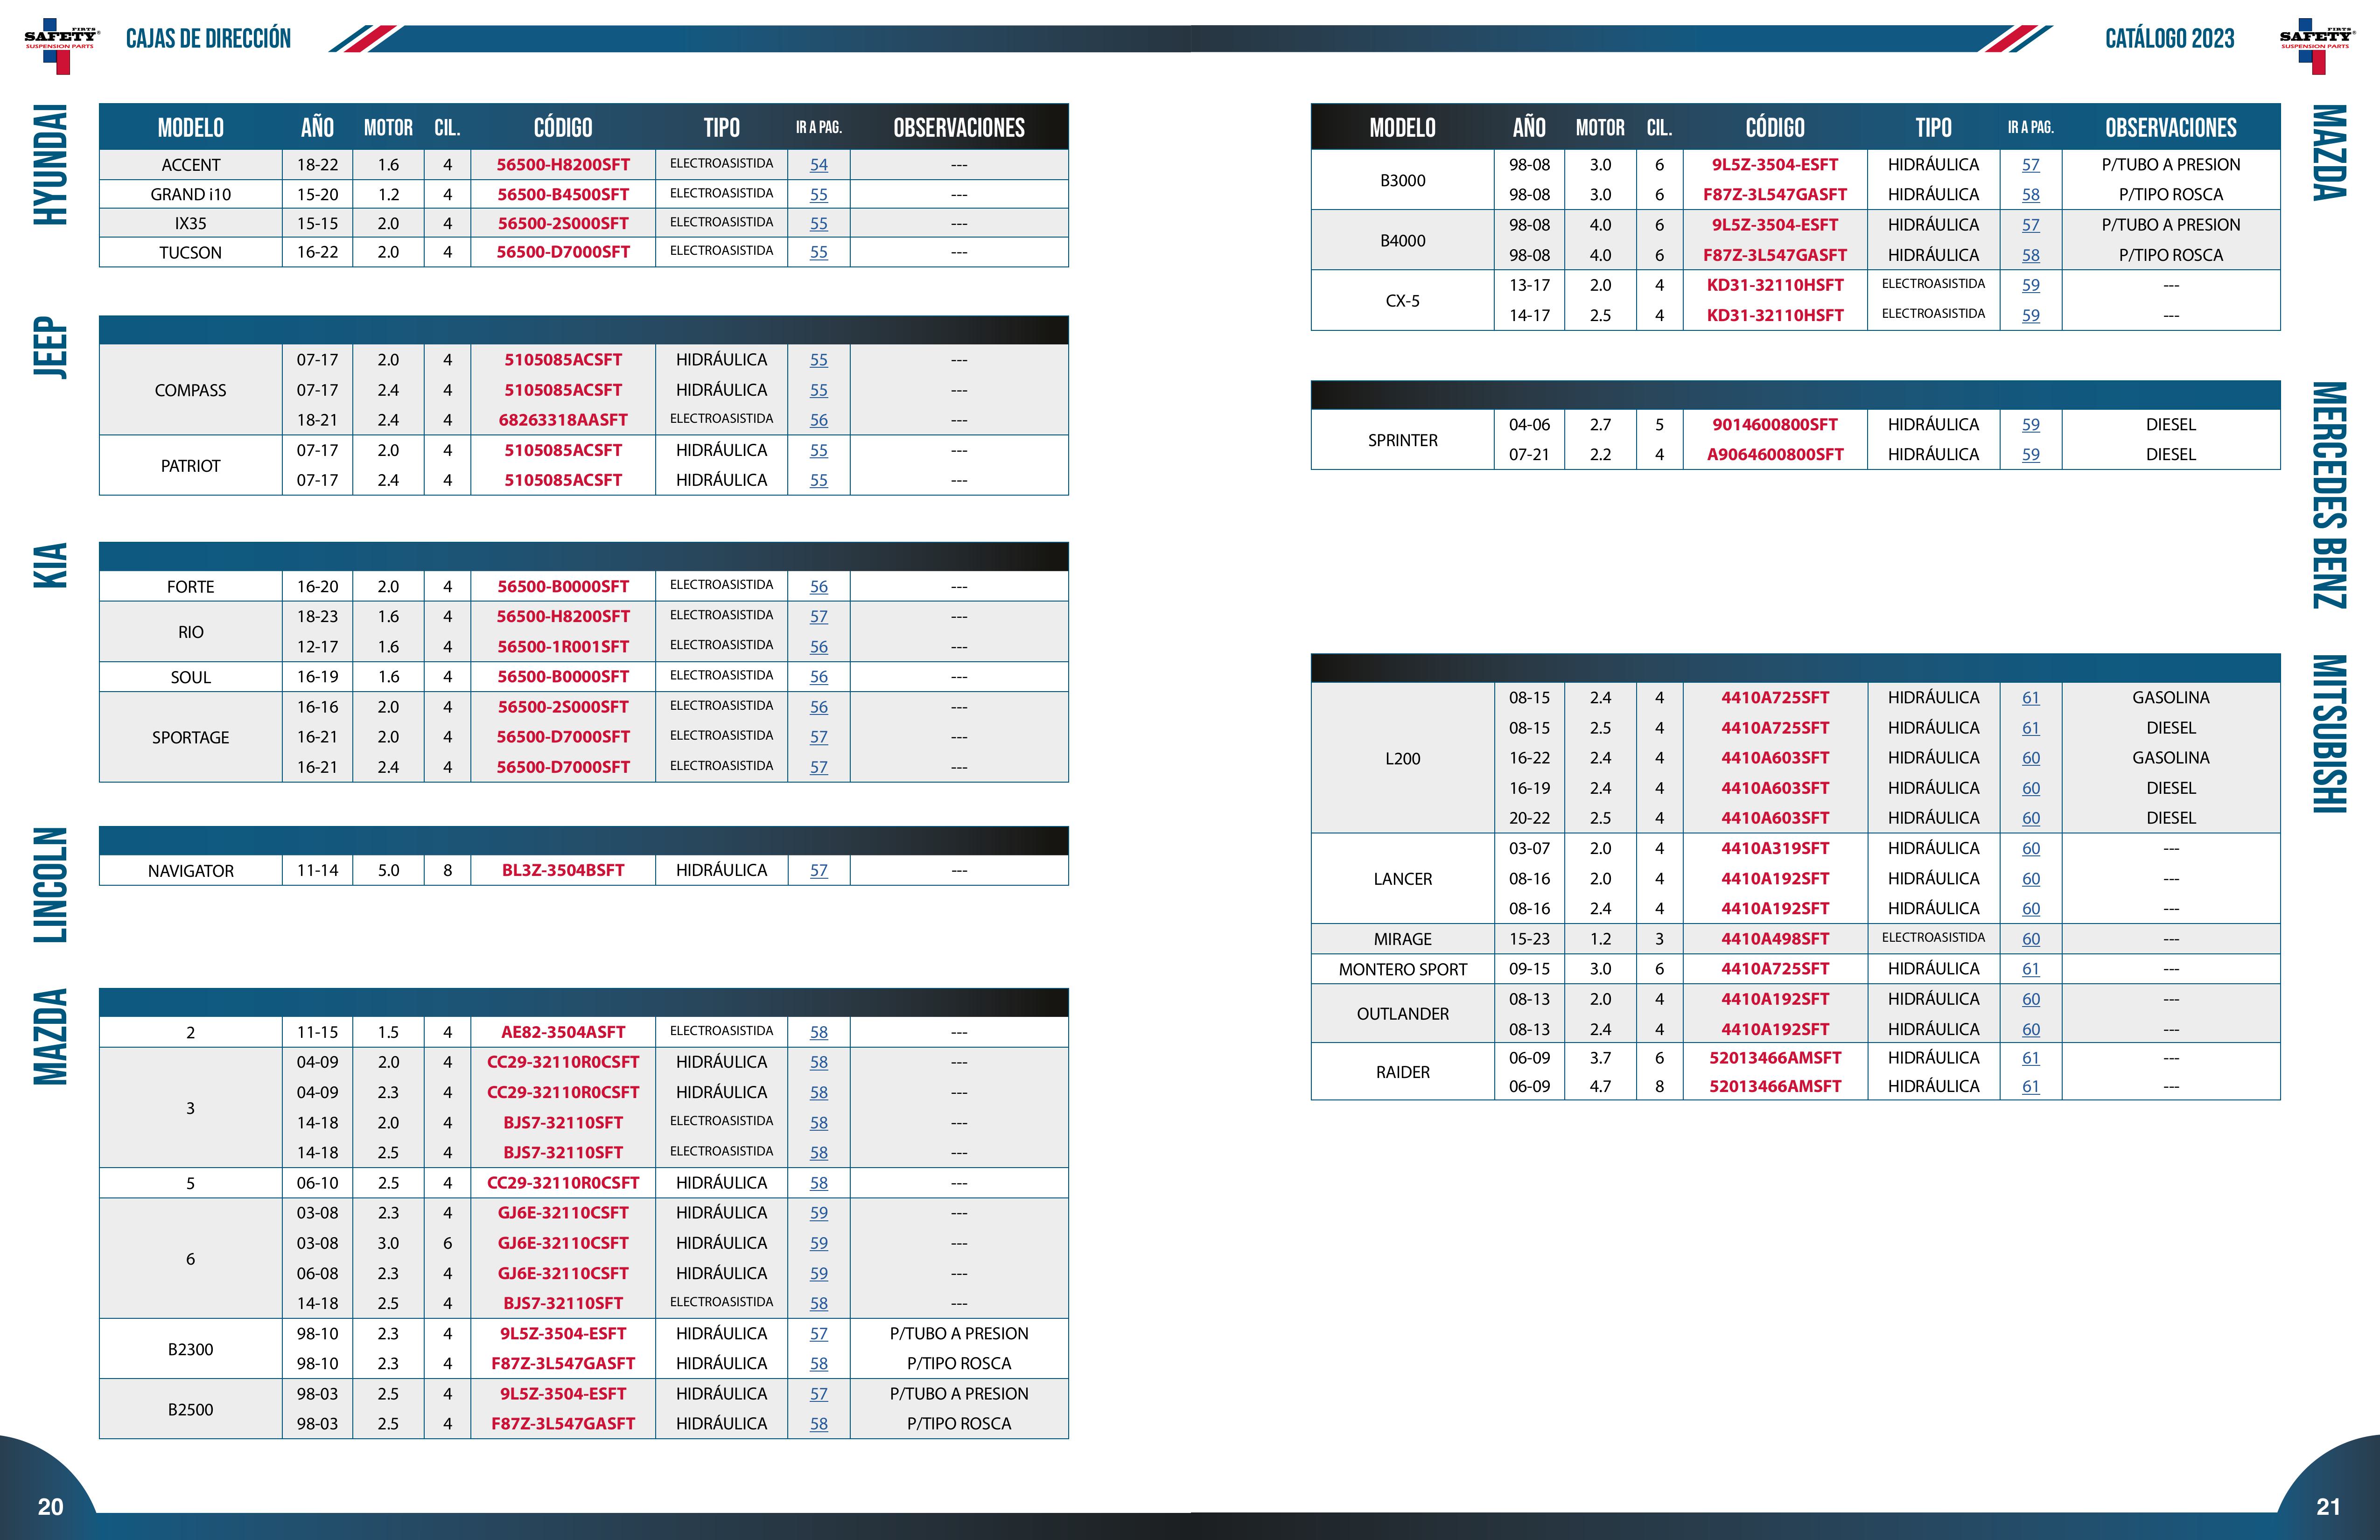Open page 59 link in CX-5 13-17 row
Image resolution: width=2380 pixels, height=1540 pixels.
click(2031, 285)
